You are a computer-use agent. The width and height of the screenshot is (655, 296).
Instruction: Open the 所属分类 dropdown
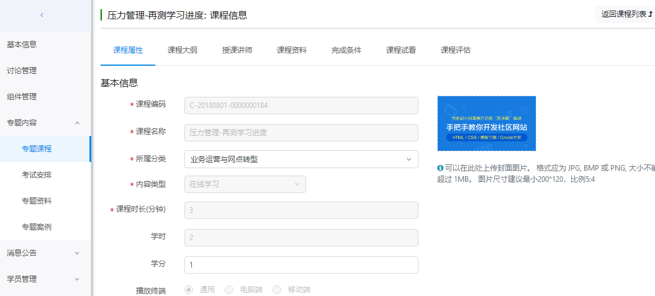click(301, 159)
